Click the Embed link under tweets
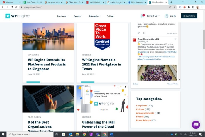This screenshot has width=205, height=137. (x=135, y=84)
